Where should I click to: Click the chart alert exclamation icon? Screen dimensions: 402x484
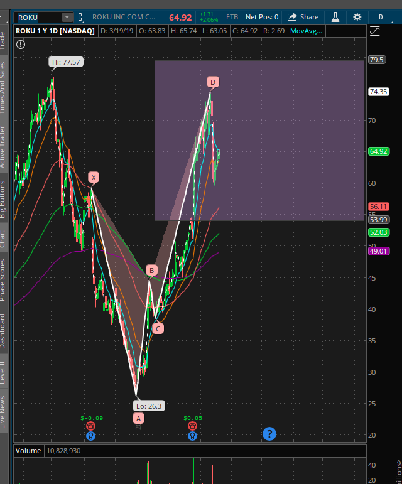[x=21, y=44]
